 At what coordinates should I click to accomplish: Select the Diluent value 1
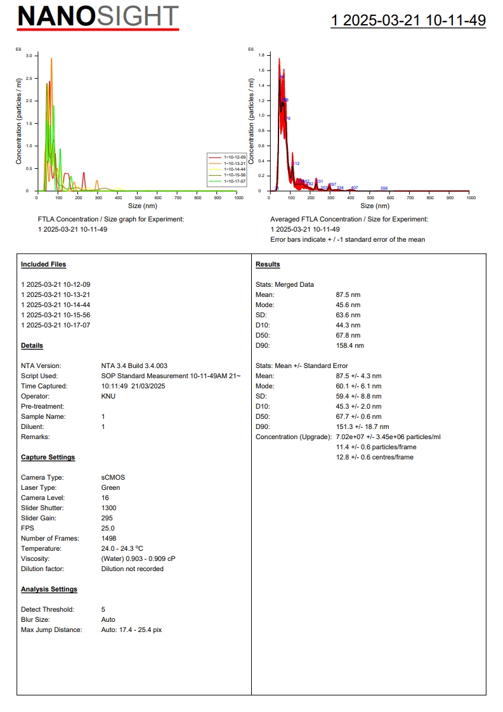point(103,427)
